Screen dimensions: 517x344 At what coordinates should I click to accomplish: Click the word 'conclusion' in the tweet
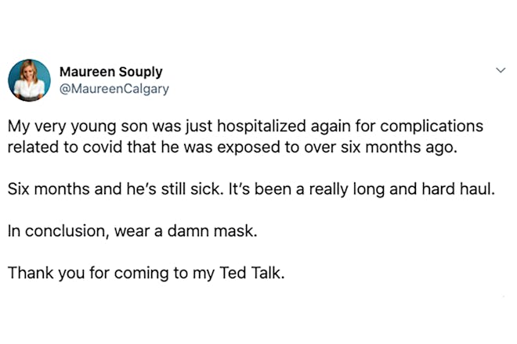pos(67,231)
